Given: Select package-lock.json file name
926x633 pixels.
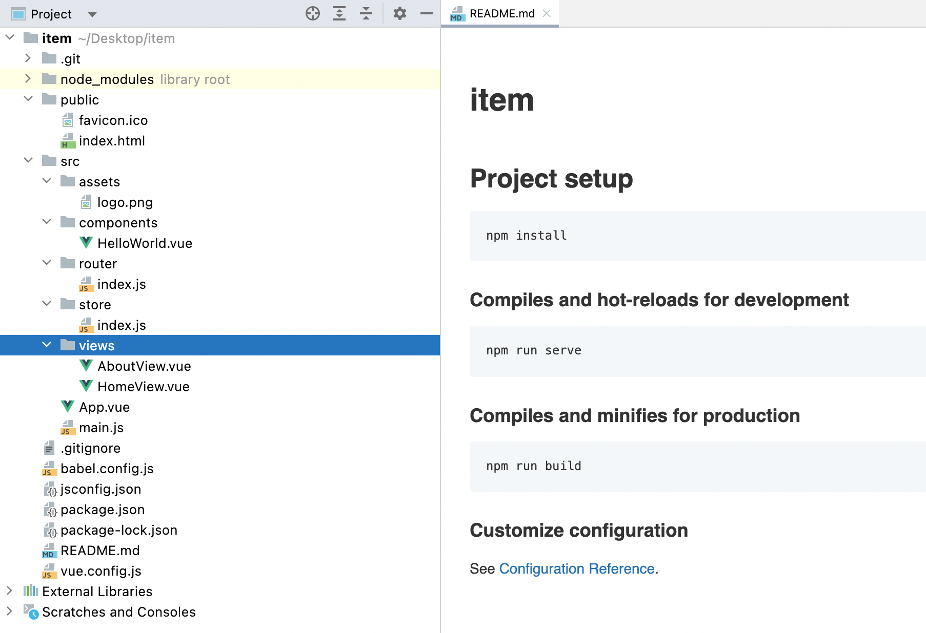Looking at the screenshot, I should coord(119,530).
